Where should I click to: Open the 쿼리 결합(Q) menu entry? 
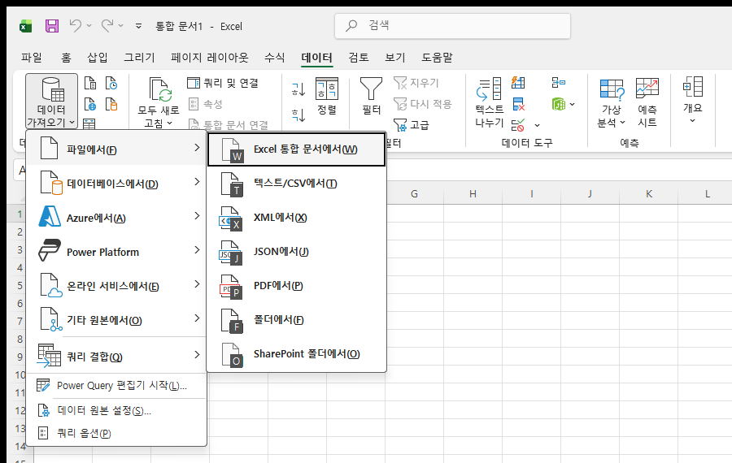tap(116, 357)
